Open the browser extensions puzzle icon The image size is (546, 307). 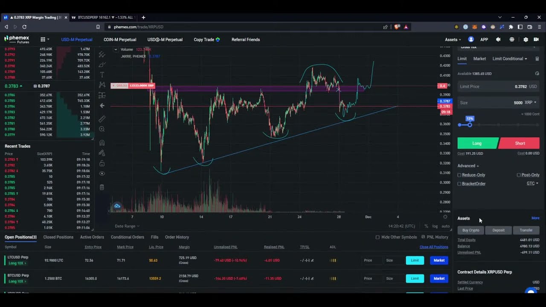pyautogui.click(x=511, y=27)
